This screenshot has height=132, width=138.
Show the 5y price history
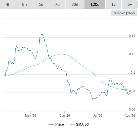(x=130, y=4)
